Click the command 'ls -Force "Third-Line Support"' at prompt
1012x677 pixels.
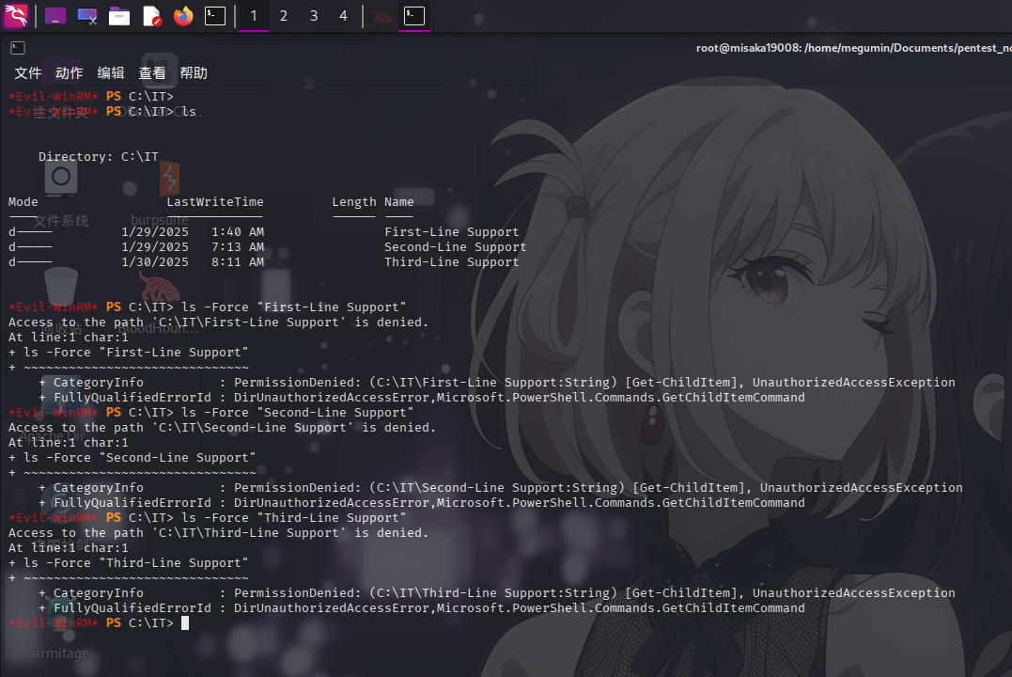pyautogui.click(x=294, y=517)
